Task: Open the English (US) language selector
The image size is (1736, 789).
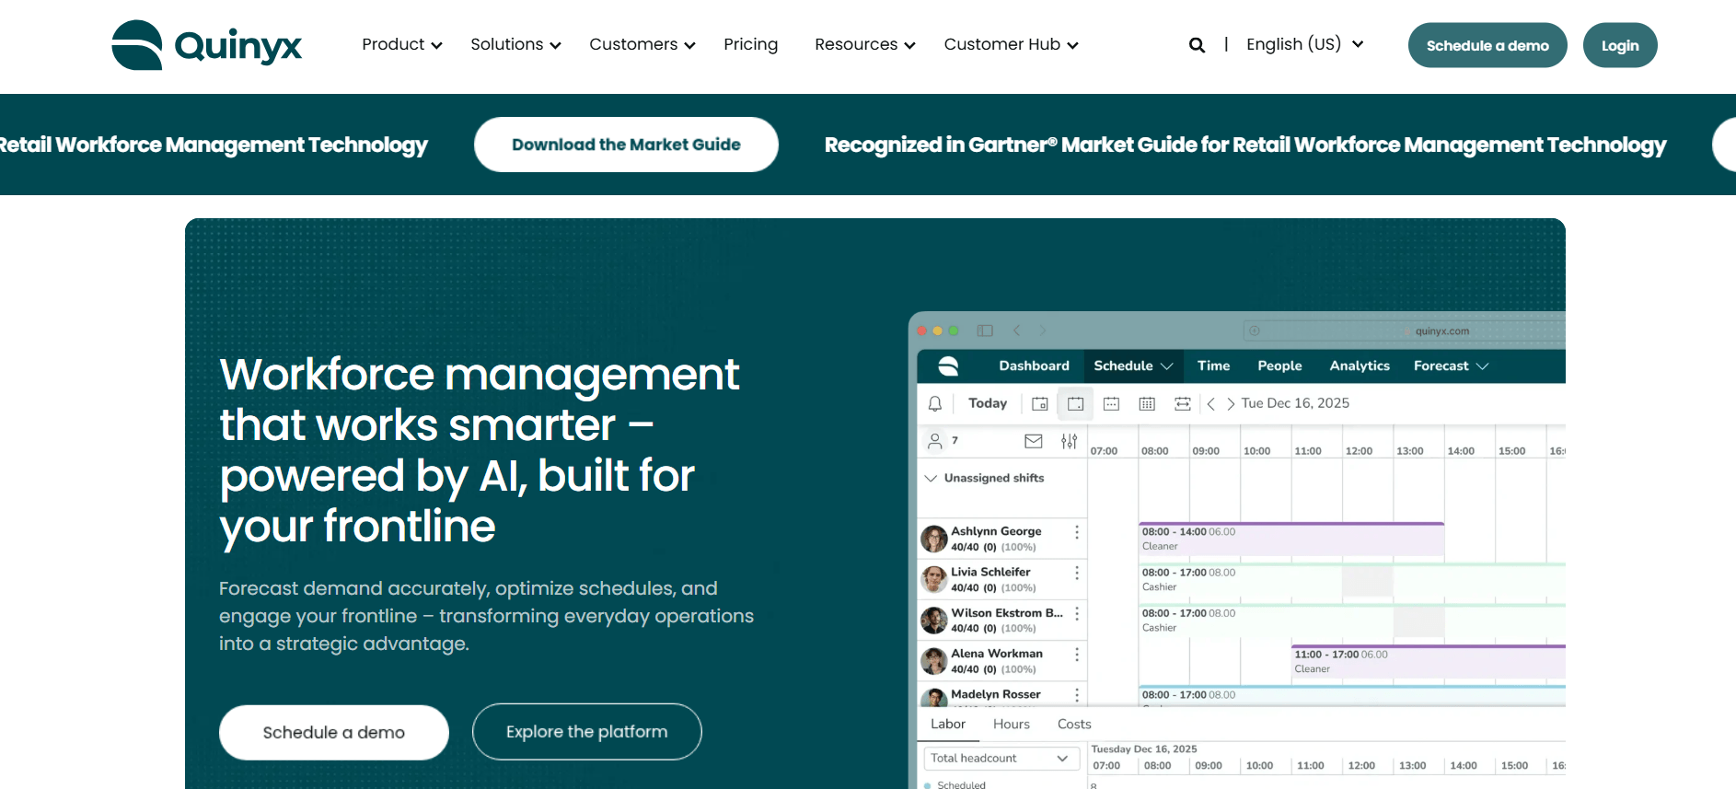Action: tap(1304, 44)
